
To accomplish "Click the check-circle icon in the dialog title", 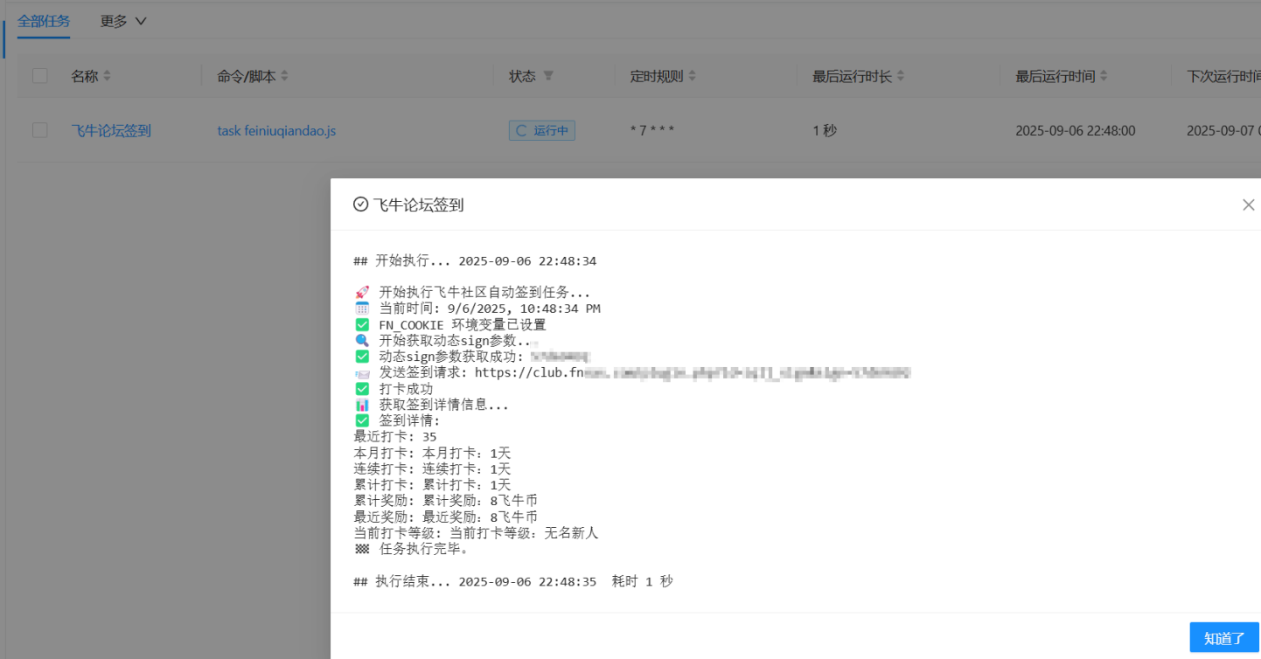I will pos(360,205).
